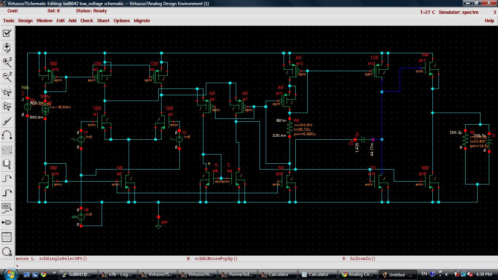The image size is (498, 280).
Task: Click the Add Instance chip icon
Action: pos(7,164)
